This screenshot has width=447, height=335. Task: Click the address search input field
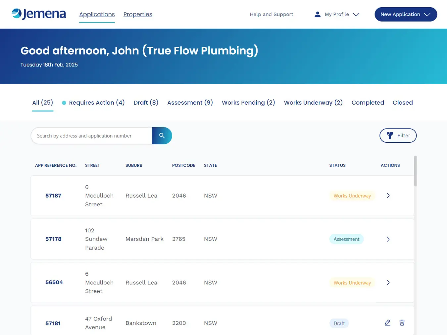click(92, 136)
